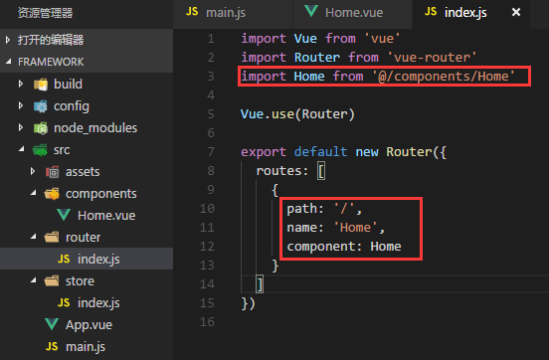Switch to the Home.vue tab
Image resolution: width=549 pixels, height=360 pixels.
(x=353, y=14)
